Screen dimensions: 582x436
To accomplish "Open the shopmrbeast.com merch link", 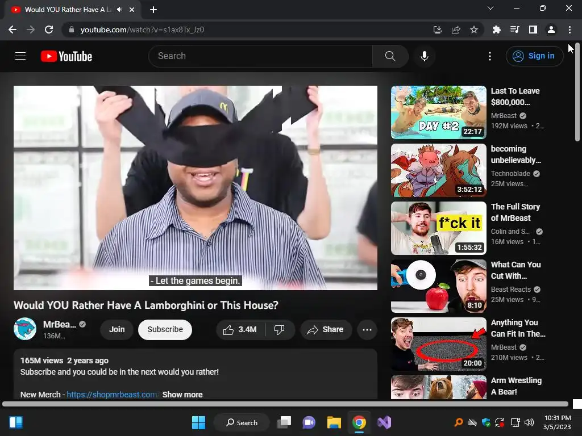I will coord(113,395).
